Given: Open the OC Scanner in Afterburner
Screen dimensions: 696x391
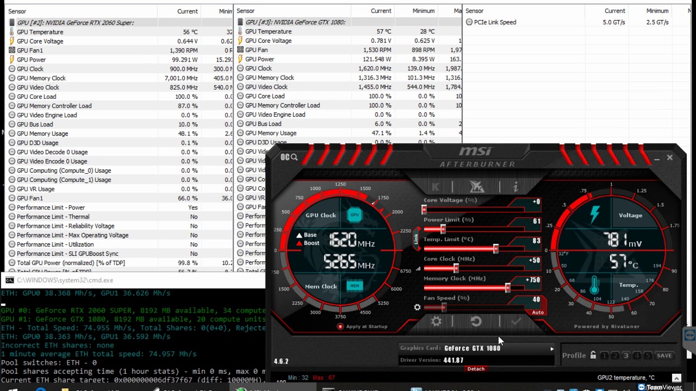Looking at the screenshot, I should point(289,157).
